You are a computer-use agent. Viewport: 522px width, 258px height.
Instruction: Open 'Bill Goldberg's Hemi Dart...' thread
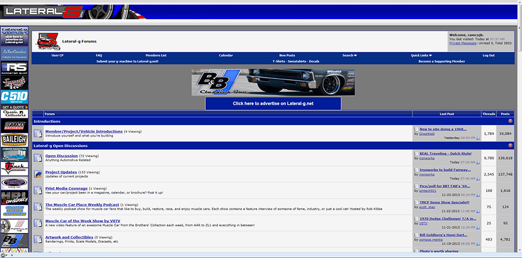[x=443, y=235]
